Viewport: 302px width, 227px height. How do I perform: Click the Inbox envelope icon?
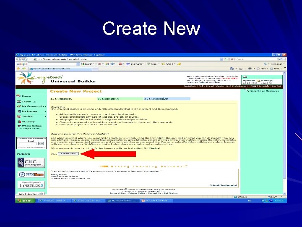[x=19, y=102]
